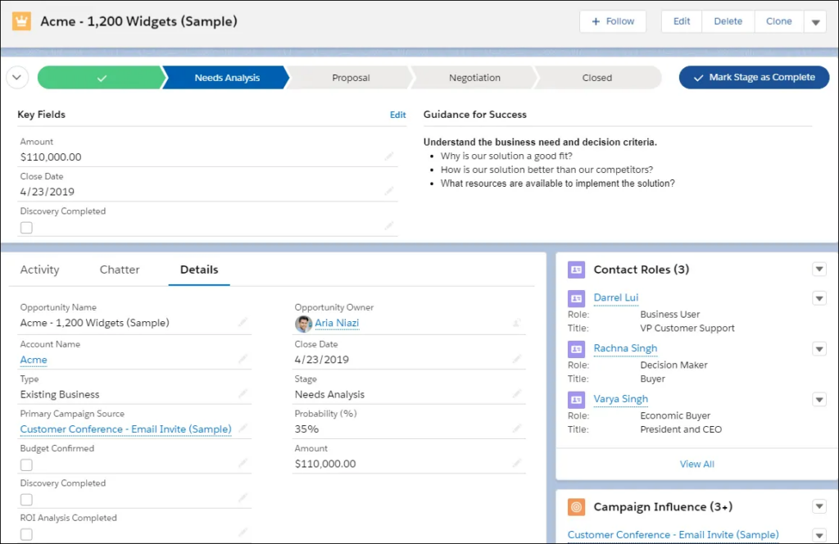Click Mark Stage as Complete button
The width and height of the screenshot is (839, 544).
(754, 78)
